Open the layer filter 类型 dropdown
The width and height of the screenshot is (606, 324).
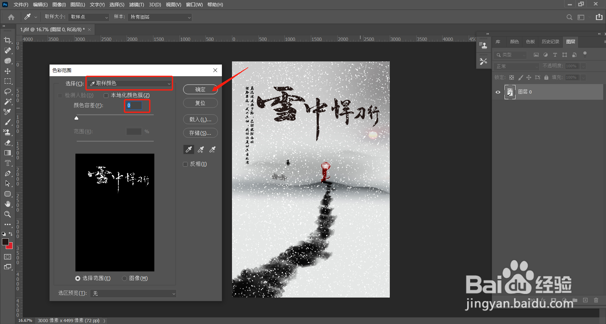[x=510, y=55]
